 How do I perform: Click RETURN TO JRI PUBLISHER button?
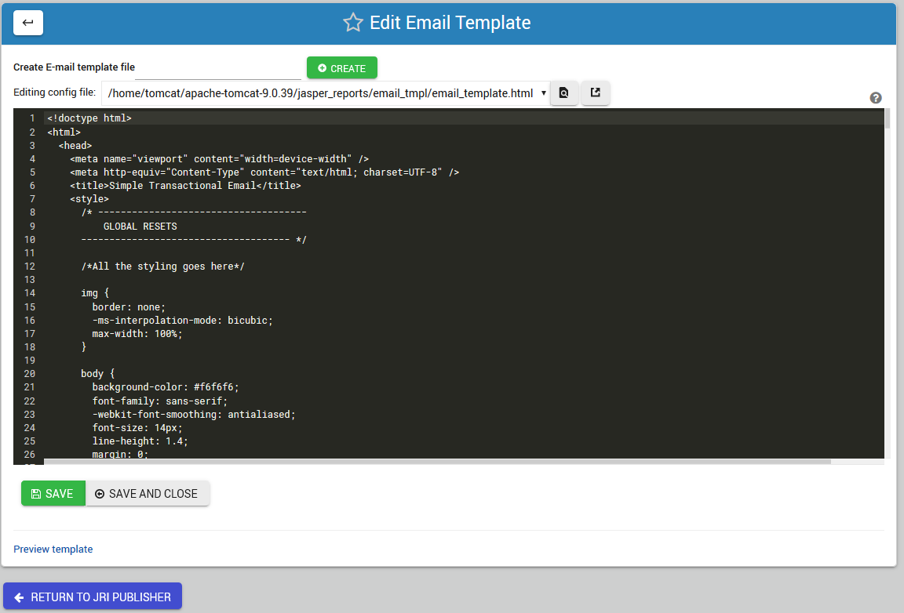pos(93,597)
